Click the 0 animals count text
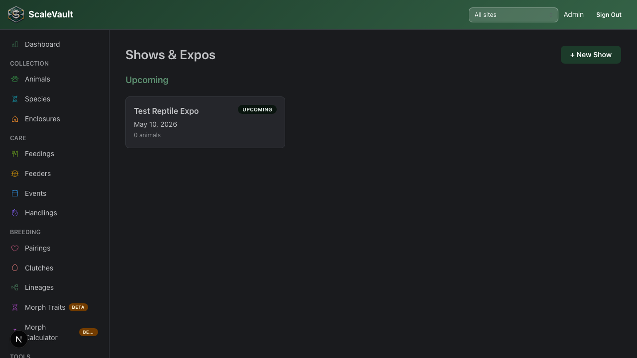This screenshot has width=637, height=358. pos(147,135)
